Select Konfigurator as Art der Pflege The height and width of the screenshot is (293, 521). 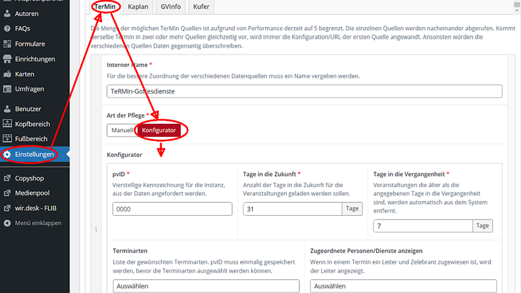point(159,131)
